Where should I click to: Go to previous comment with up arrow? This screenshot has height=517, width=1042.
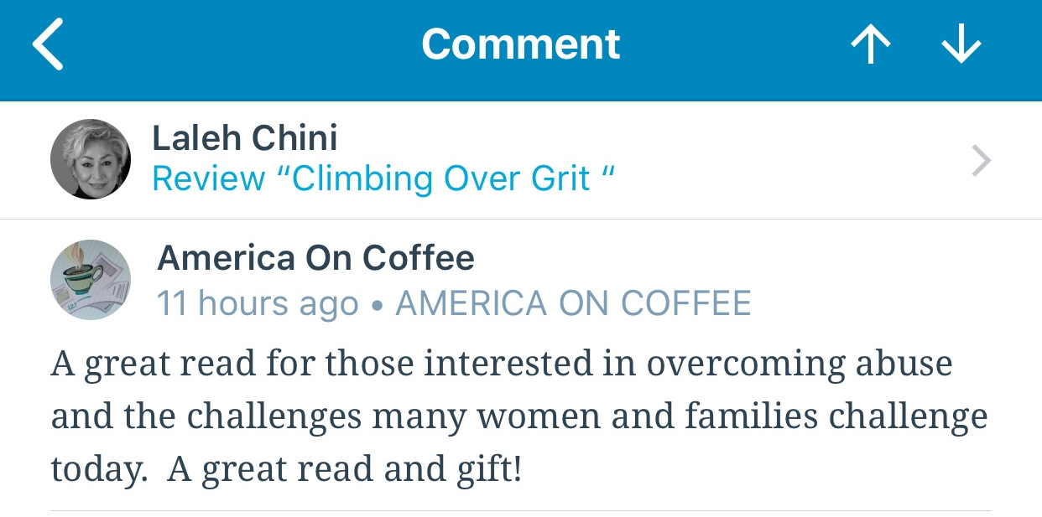[870, 45]
